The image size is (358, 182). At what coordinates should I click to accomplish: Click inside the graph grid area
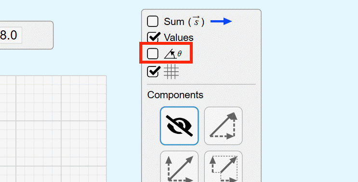[x=53, y=129]
